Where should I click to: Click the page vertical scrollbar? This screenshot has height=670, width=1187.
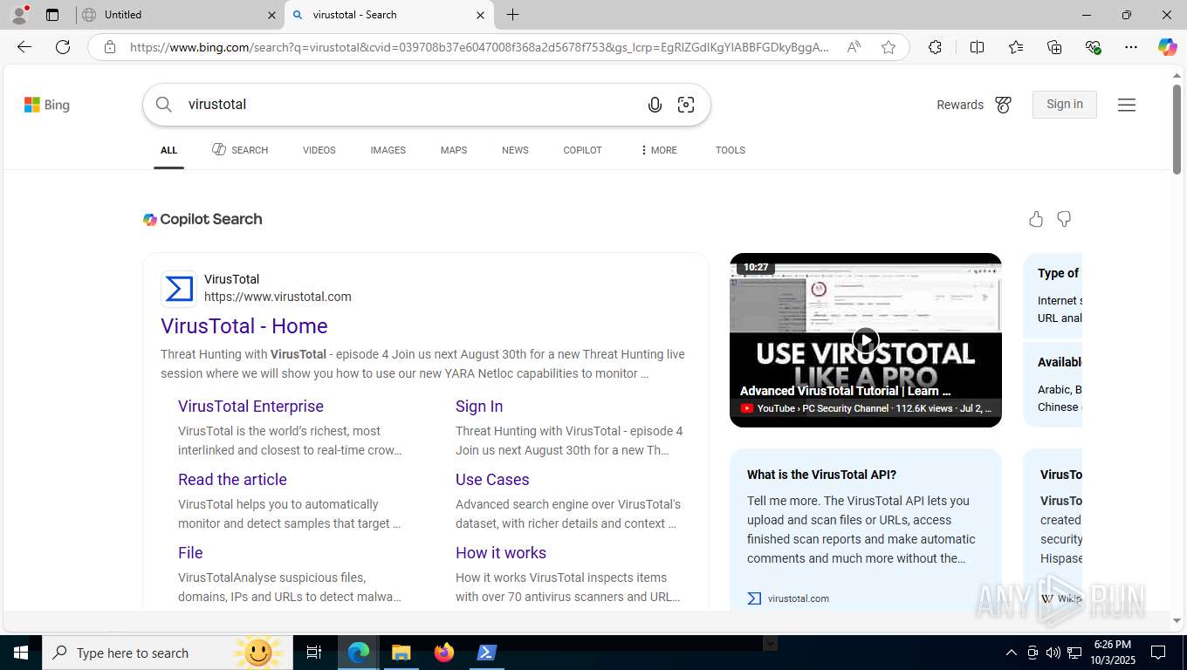[1177, 128]
